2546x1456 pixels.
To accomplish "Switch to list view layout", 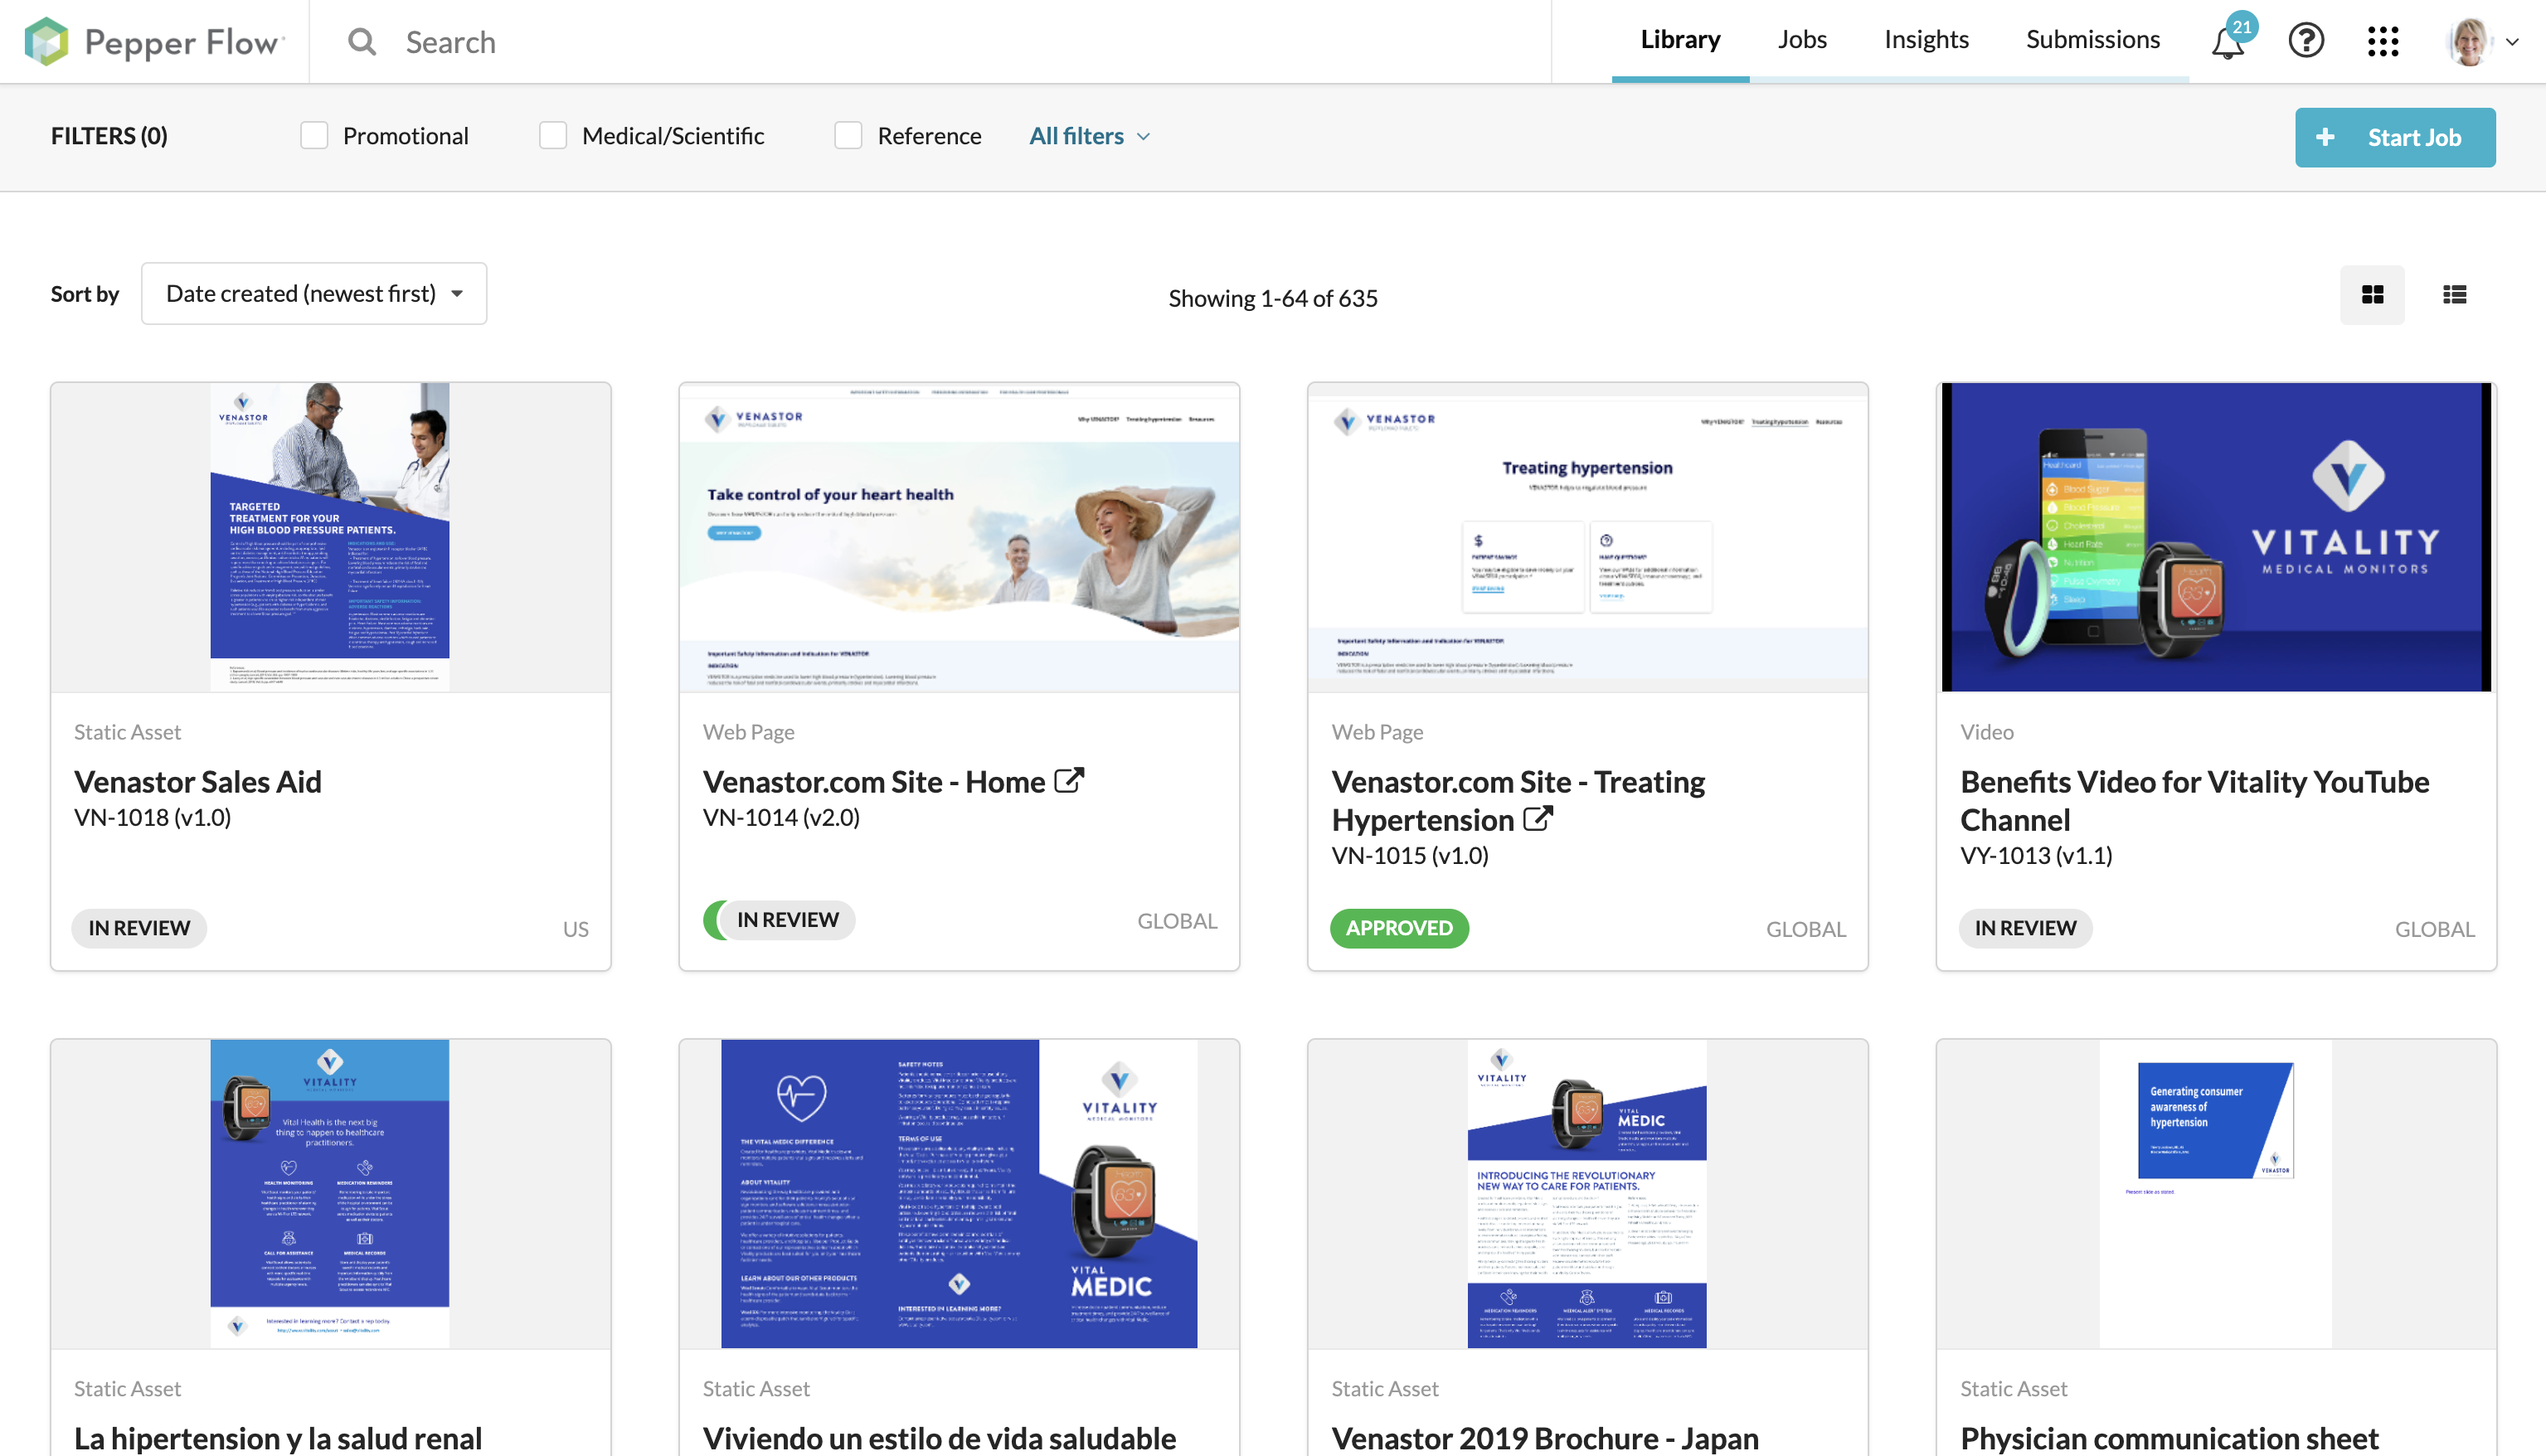I will tap(2454, 295).
